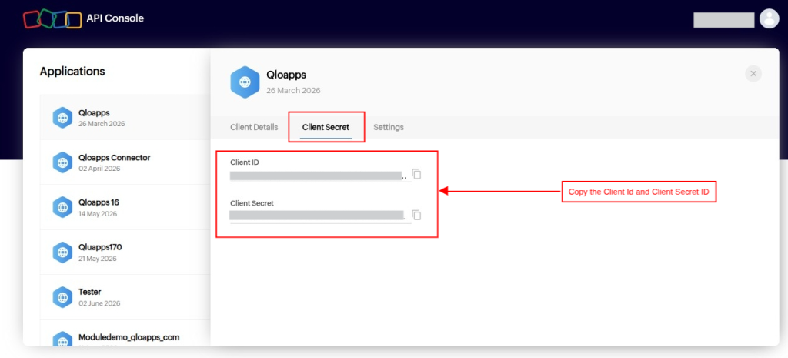The width and height of the screenshot is (788, 358).
Task: Open the user profile avatar
Action: 769,19
